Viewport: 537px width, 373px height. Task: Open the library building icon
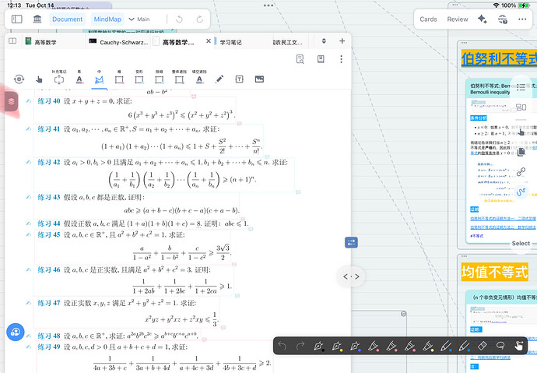[34, 19]
